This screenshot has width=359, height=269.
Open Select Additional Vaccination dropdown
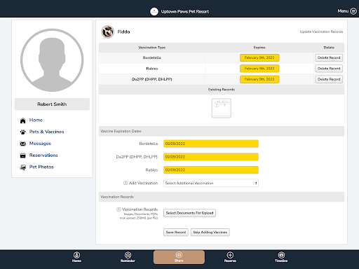[211, 183]
